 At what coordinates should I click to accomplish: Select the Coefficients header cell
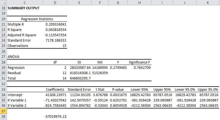coord(55,89)
